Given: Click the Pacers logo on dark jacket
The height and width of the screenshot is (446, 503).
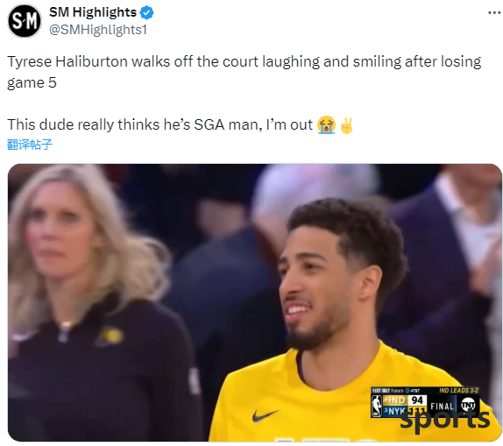Looking at the screenshot, I should (x=110, y=336).
